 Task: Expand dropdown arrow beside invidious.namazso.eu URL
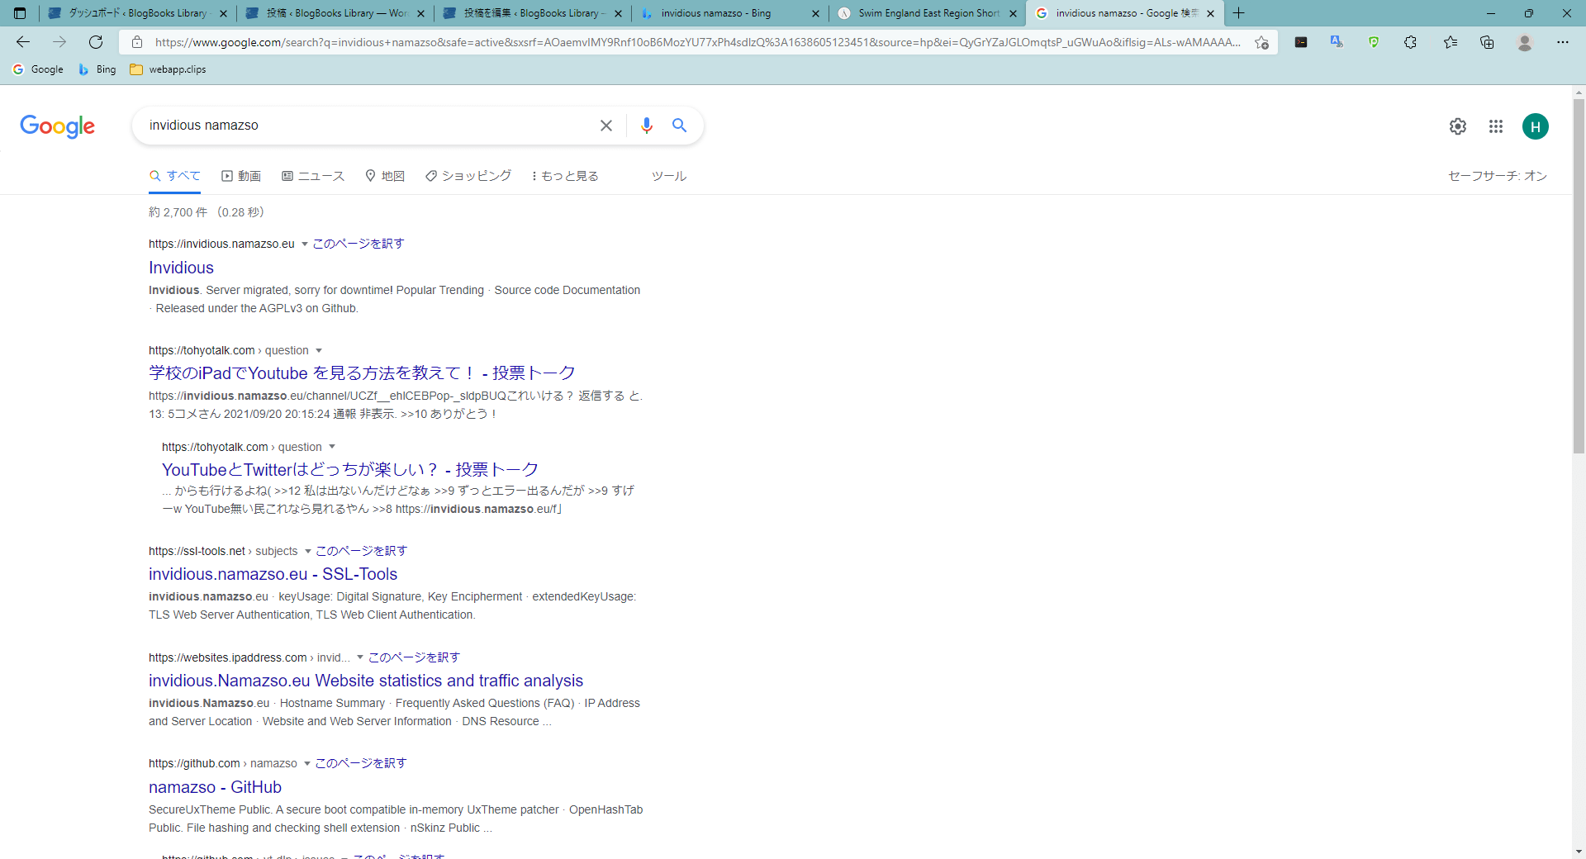click(x=305, y=244)
